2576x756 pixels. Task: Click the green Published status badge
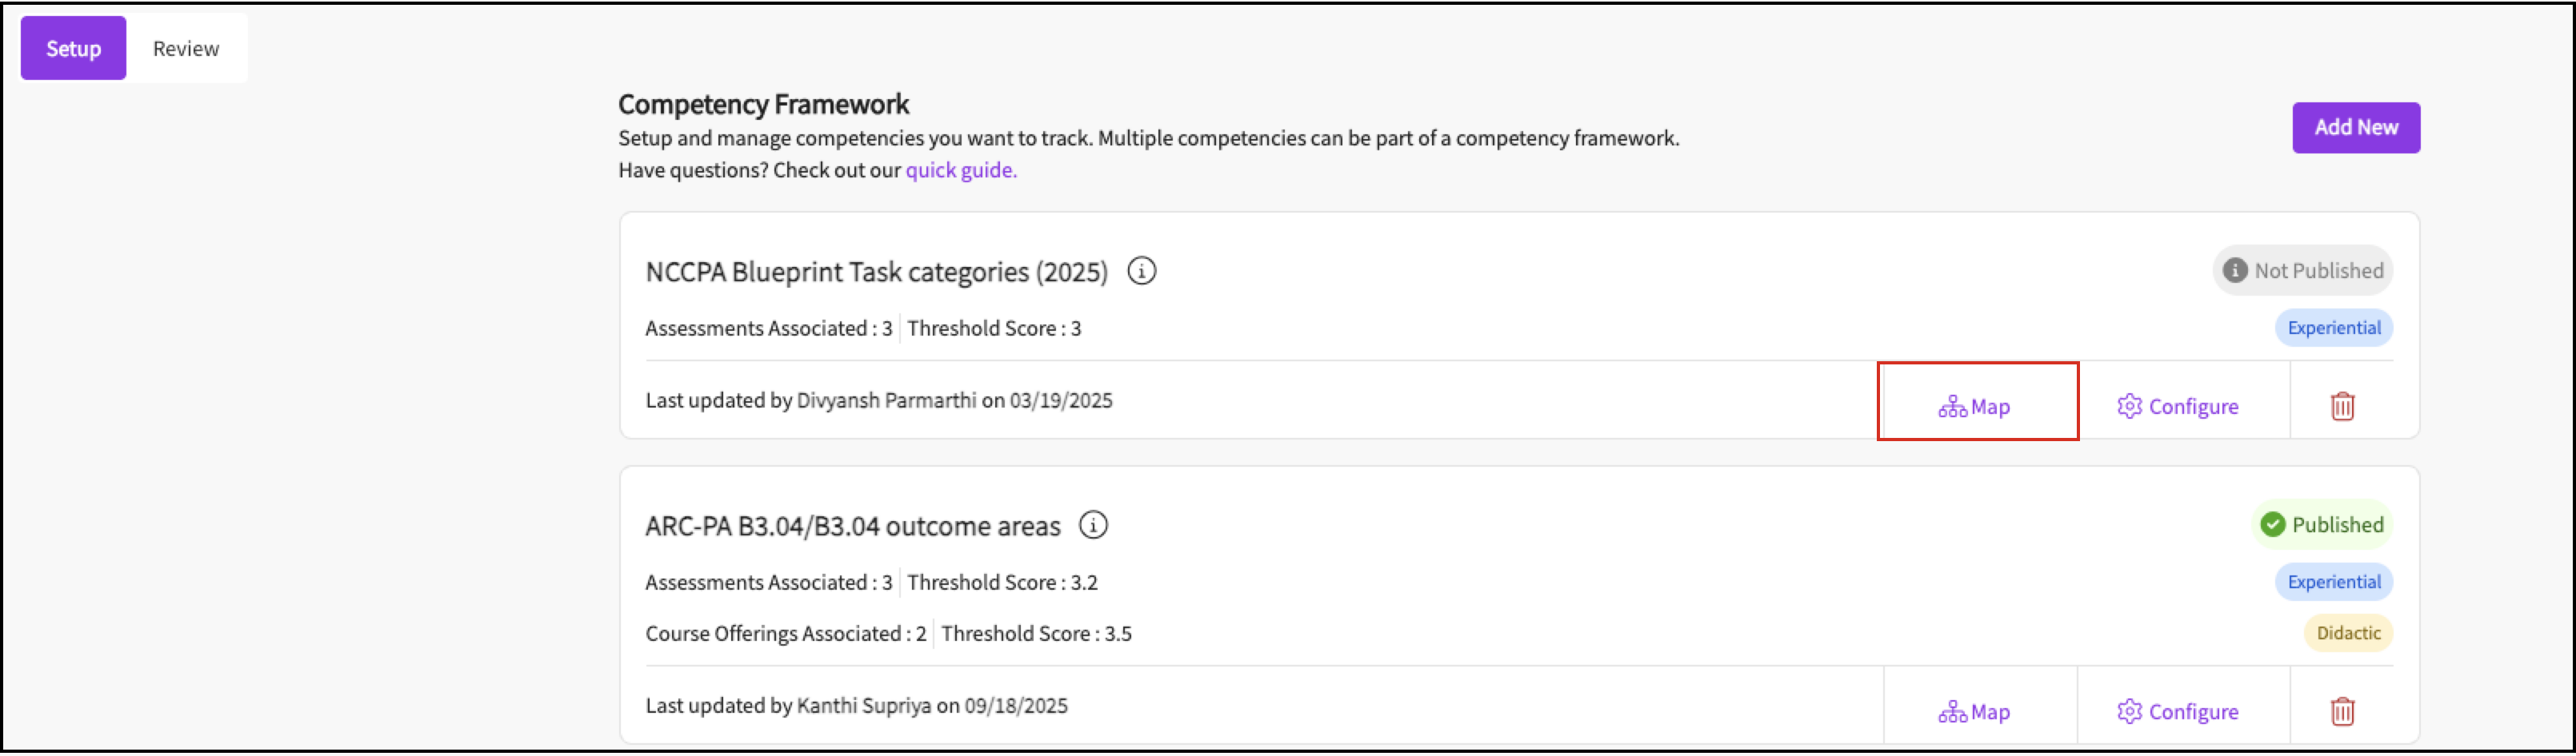[x=2322, y=525]
